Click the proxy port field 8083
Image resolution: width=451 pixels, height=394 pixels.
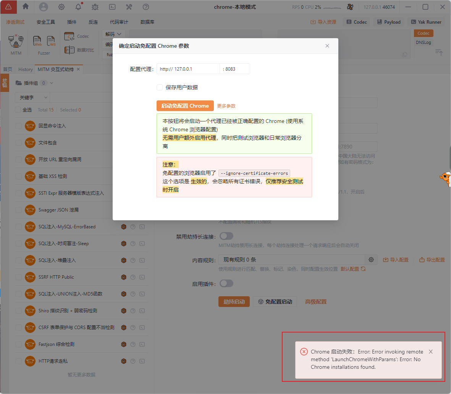pos(235,69)
